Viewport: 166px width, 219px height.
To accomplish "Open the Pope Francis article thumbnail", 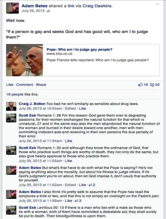I will click(25, 60).
